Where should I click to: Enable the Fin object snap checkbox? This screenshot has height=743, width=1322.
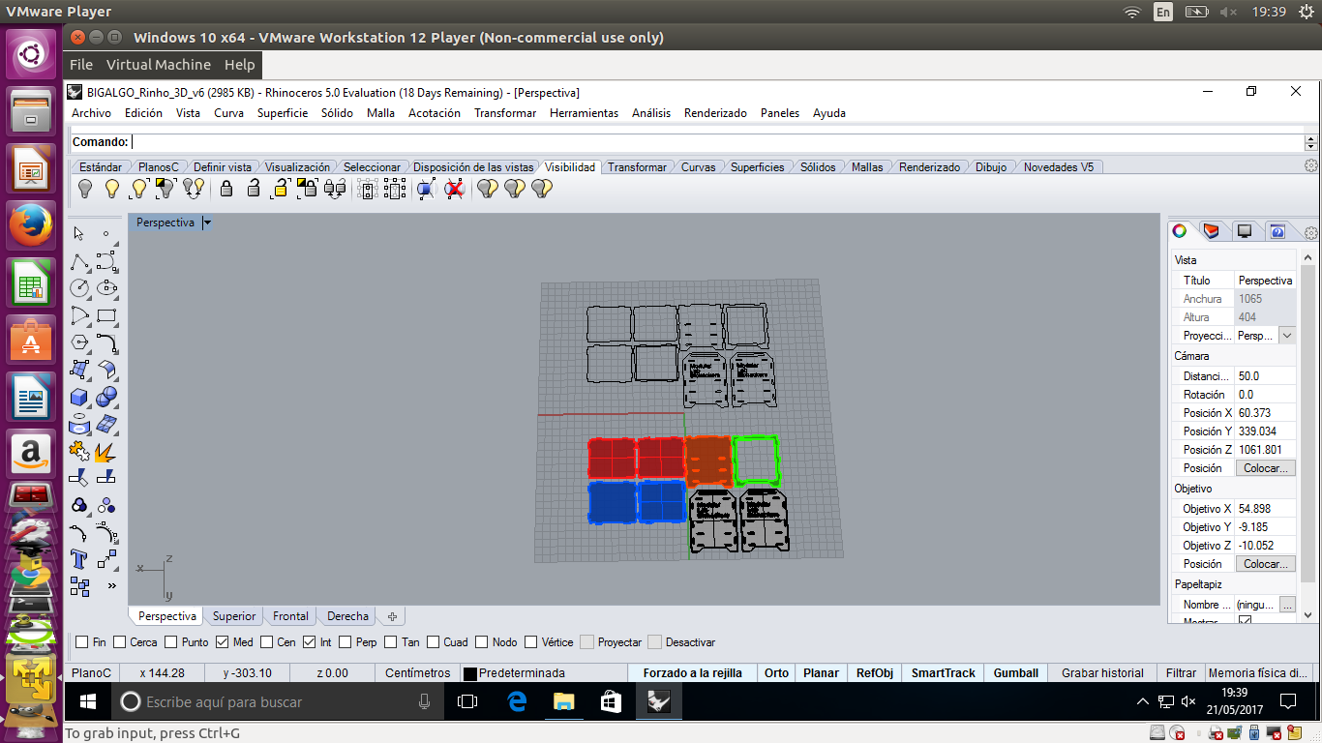(82, 642)
